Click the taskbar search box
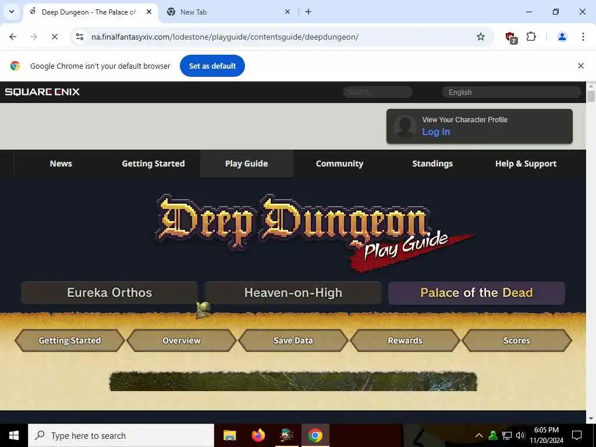Viewport: 596px width, 447px height. [x=121, y=435]
